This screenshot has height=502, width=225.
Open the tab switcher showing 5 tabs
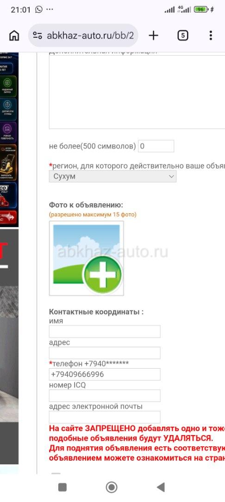[x=182, y=35]
